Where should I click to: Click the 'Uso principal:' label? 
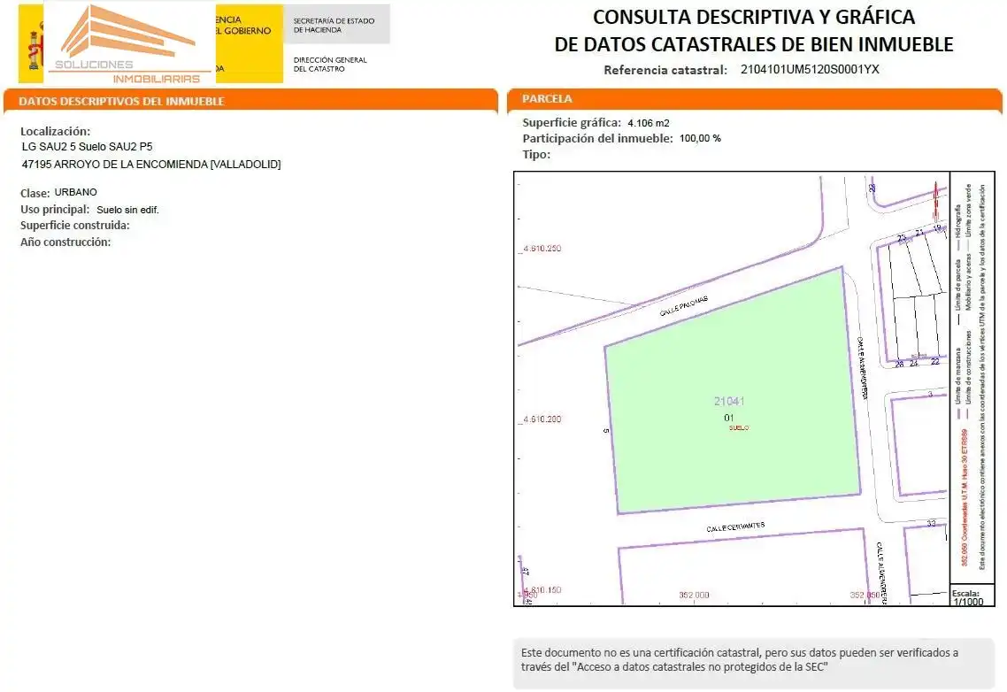pyautogui.click(x=55, y=210)
